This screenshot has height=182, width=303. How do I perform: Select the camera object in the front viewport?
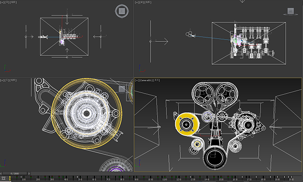tap(190, 34)
